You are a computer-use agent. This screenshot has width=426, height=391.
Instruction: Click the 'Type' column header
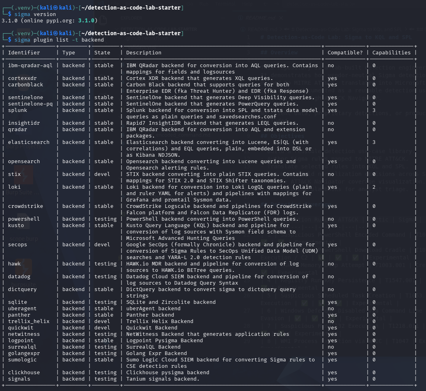(68, 53)
